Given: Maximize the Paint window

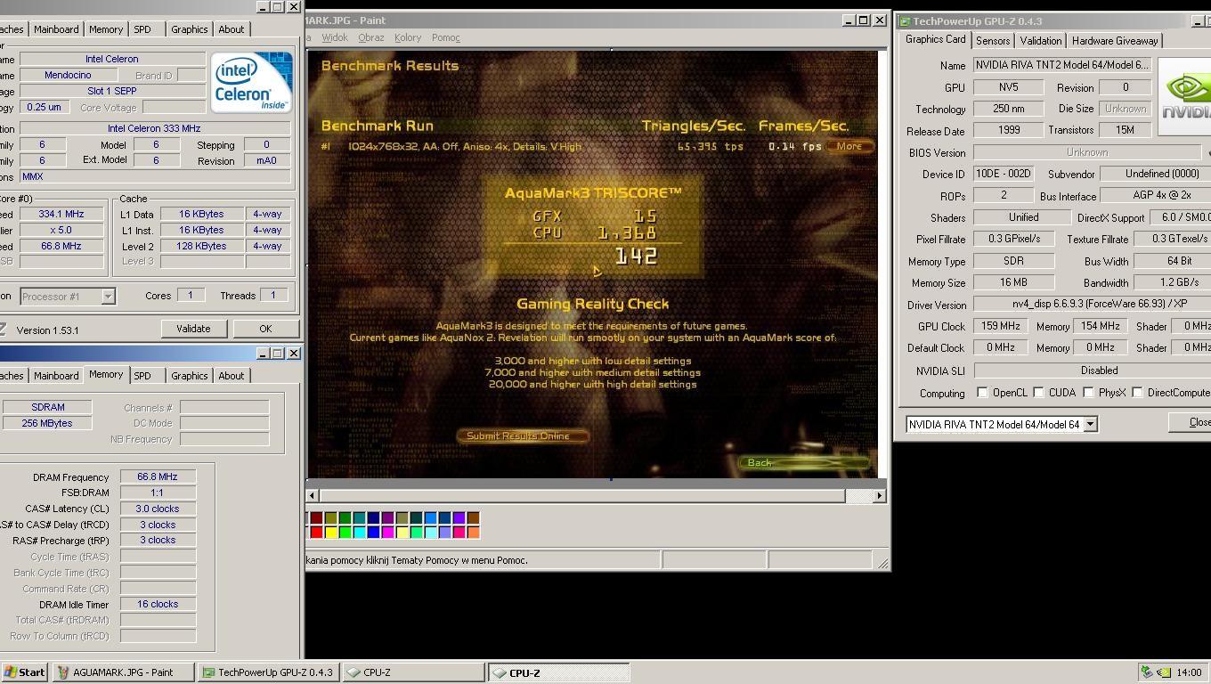Looking at the screenshot, I should [864, 20].
